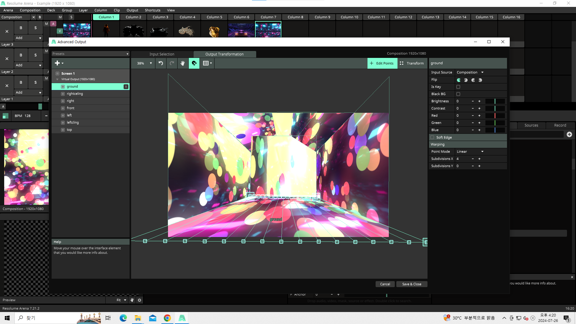Click the plus icon to add a slice
Image resolution: width=576 pixels, height=324 pixels.
(x=57, y=63)
